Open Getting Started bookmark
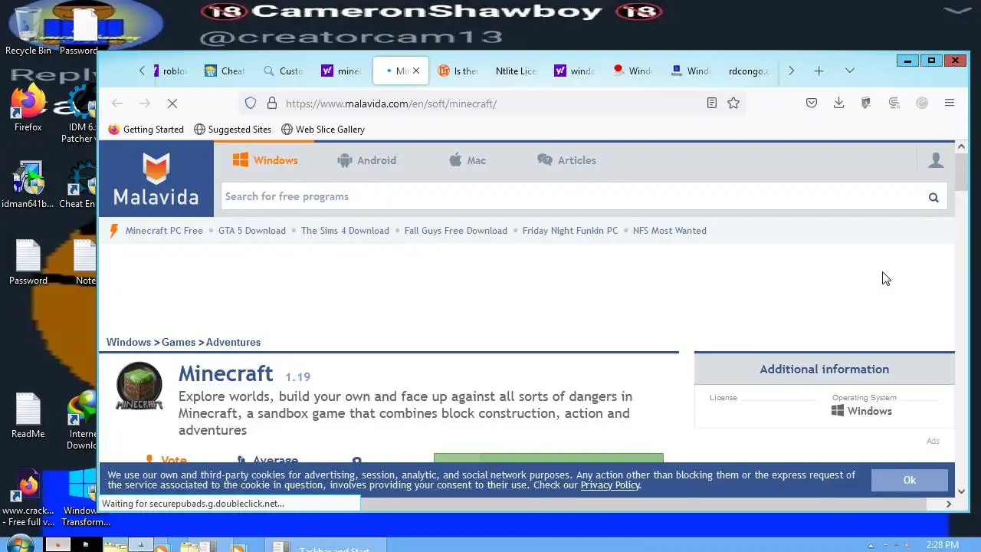This screenshot has width=981, height=552. point(146,130)
